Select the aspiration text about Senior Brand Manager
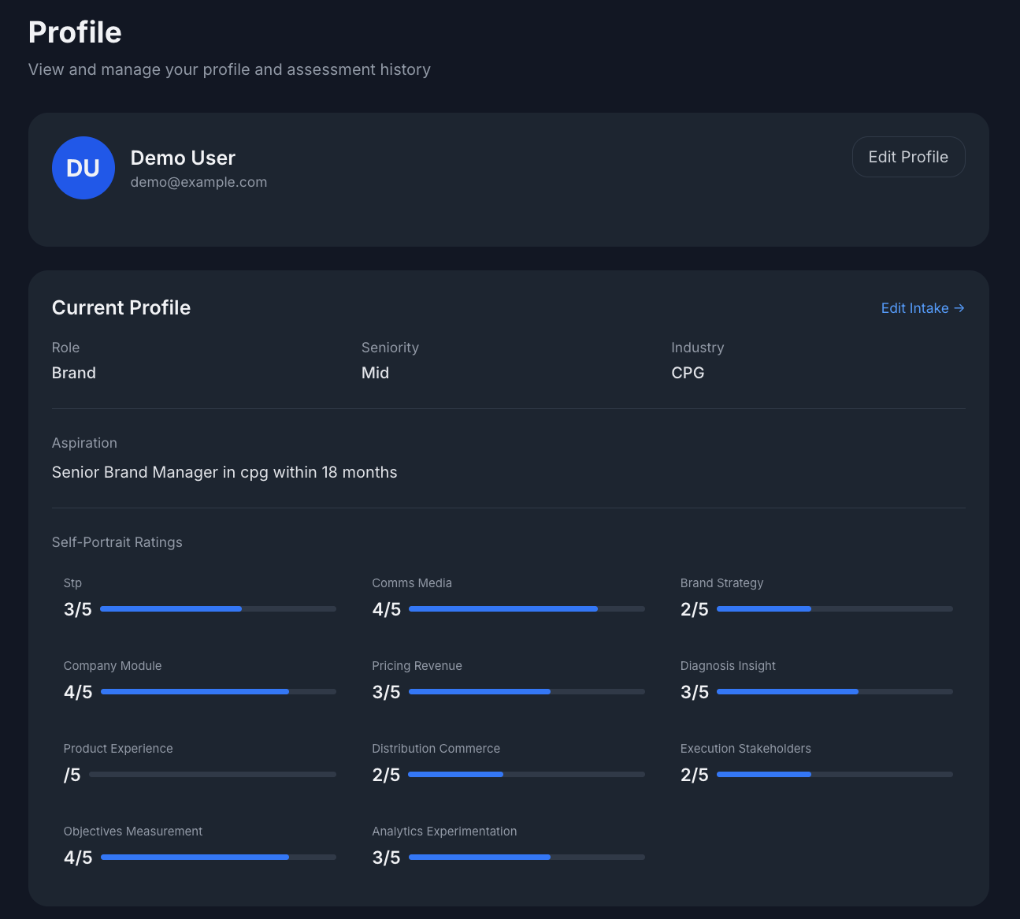The image size is (1020, 919). coord(224,472)
